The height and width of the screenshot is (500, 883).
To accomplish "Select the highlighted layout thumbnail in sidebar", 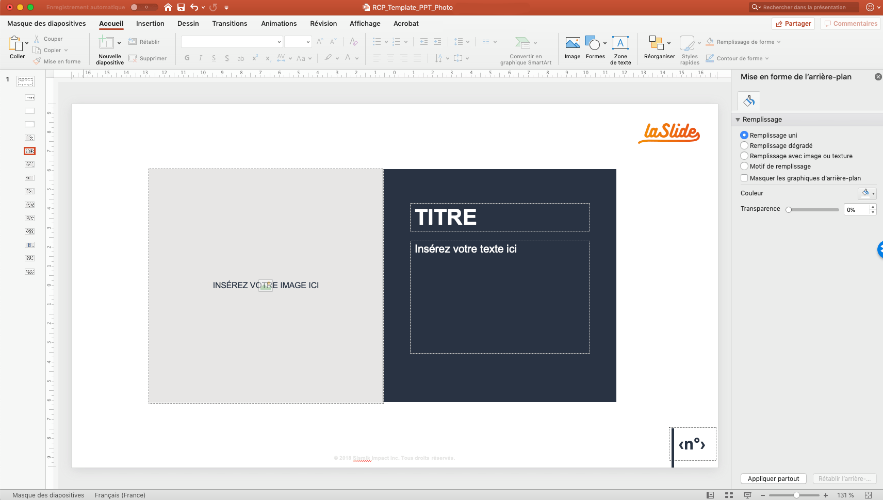I will click(30, 151).
